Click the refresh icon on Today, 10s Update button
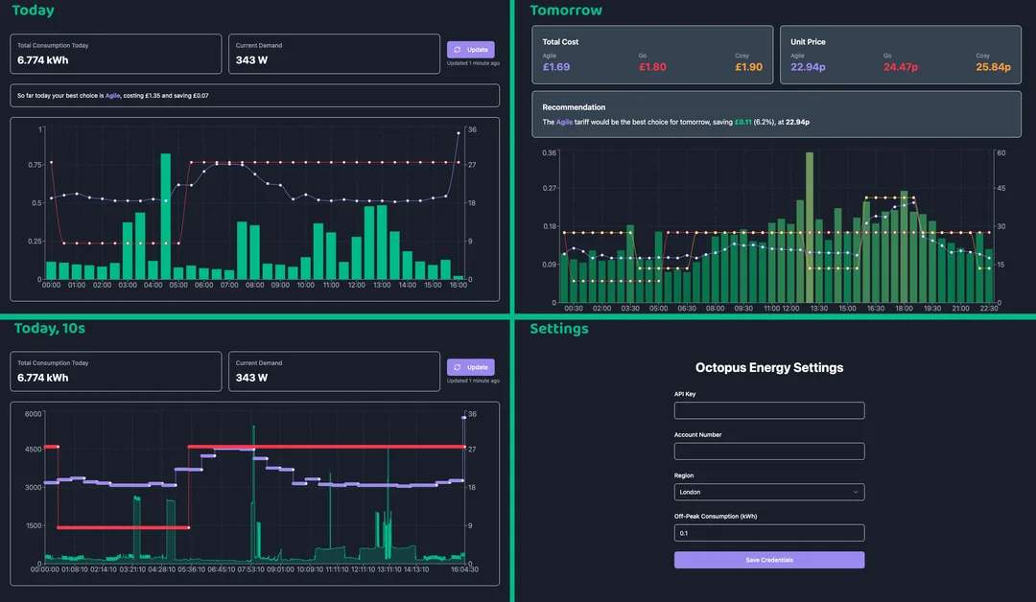This screenshot has width=1036, height=602. click(x=458, y=367)
